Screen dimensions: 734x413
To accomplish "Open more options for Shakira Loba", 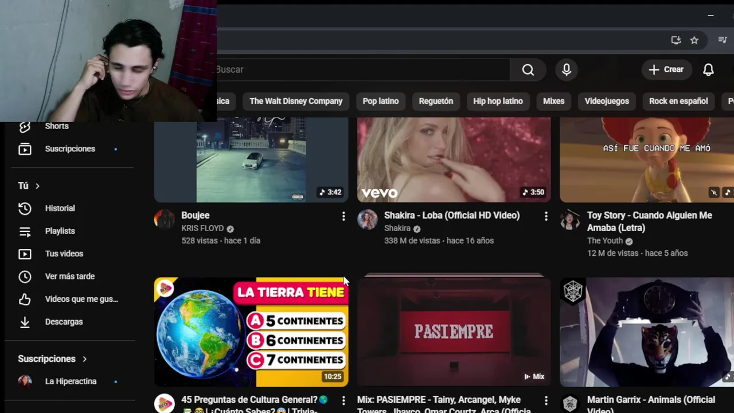I will 546,216.
